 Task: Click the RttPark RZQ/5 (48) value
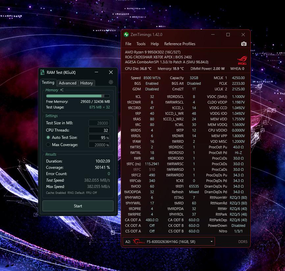point(238,214)
